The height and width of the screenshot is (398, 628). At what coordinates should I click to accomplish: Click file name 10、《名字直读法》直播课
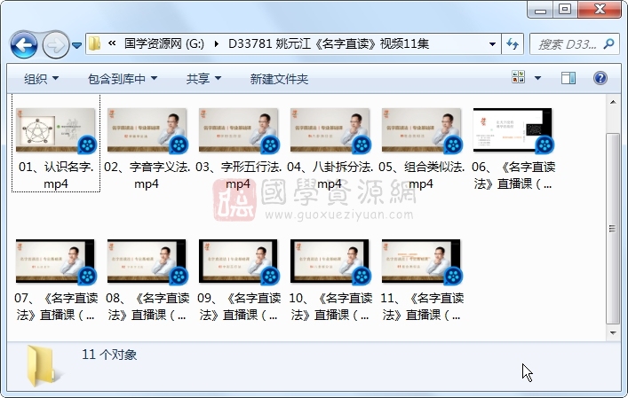pos(330,307)
